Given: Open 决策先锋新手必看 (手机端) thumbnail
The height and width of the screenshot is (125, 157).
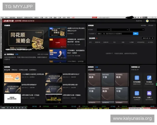Looking at the screenshot, I should pyautogui.click(x=13, y=98).
